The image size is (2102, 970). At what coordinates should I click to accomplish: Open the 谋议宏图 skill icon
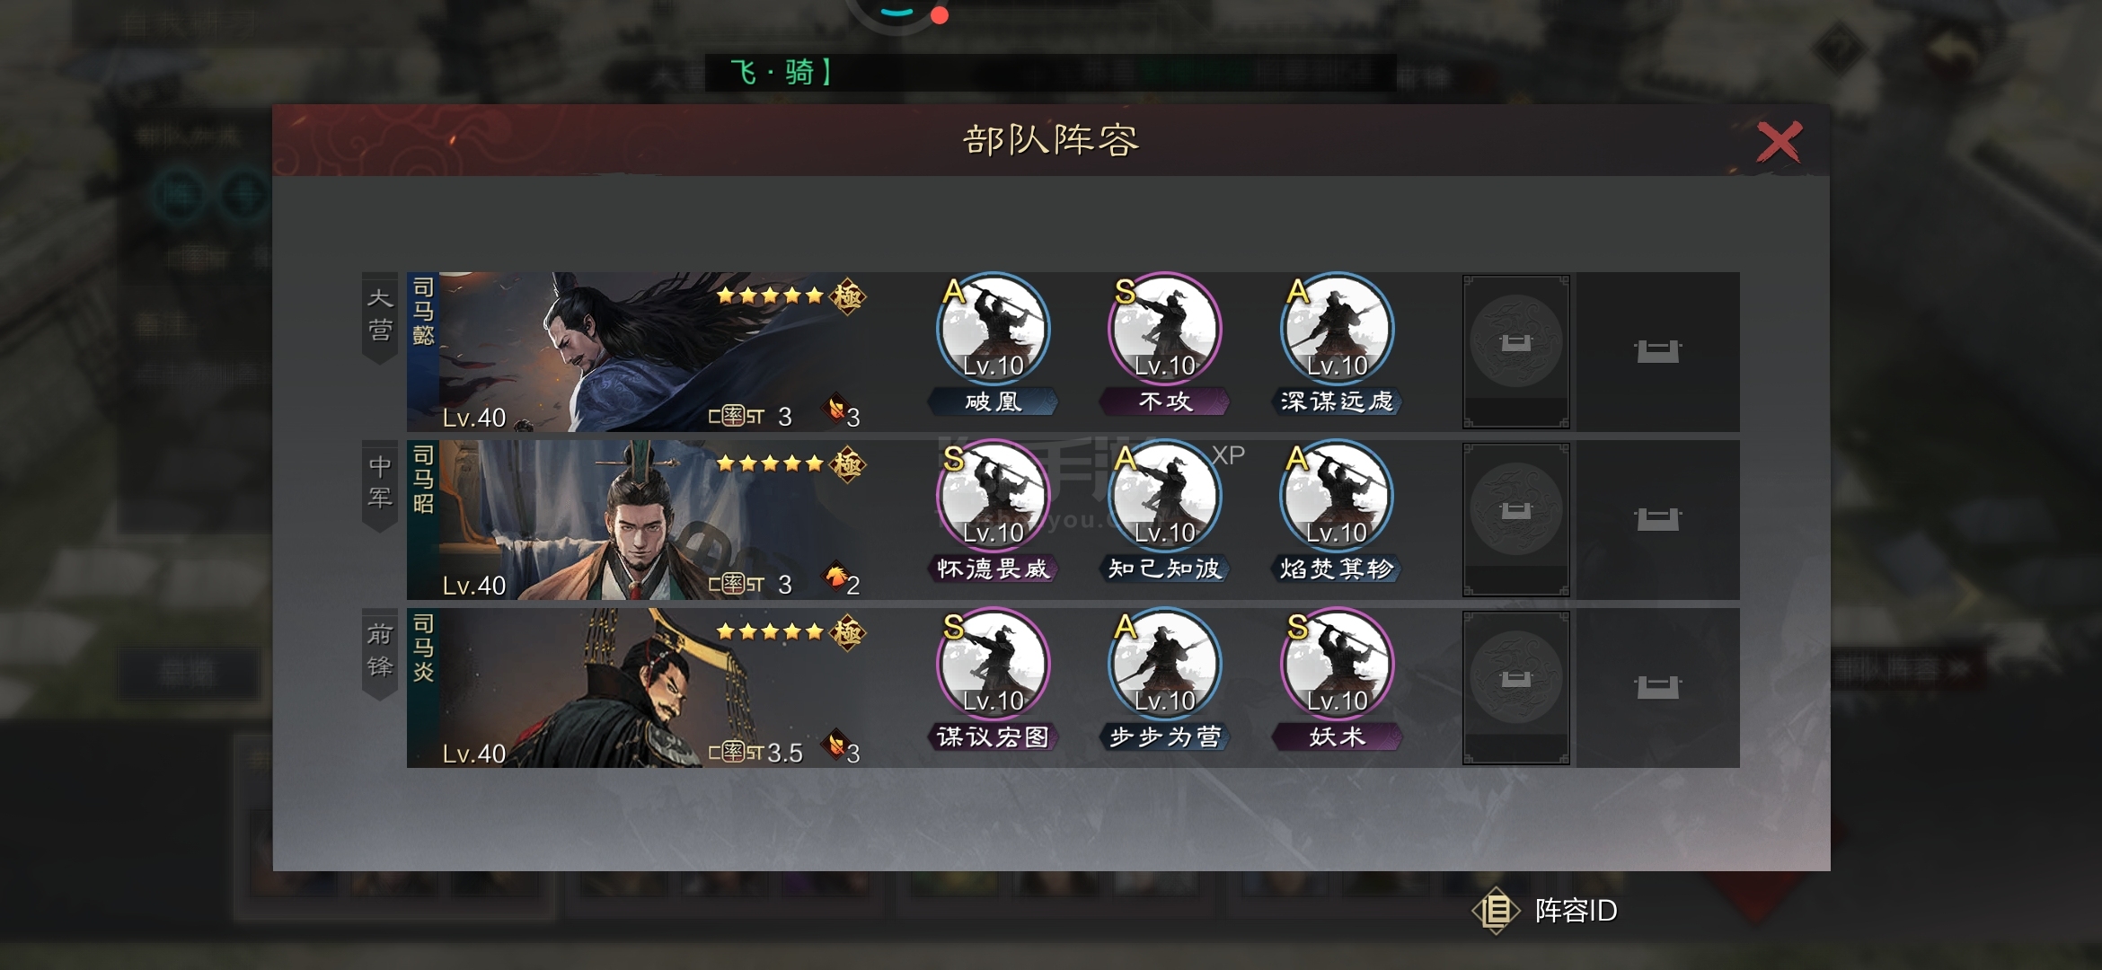pos(993,665)
